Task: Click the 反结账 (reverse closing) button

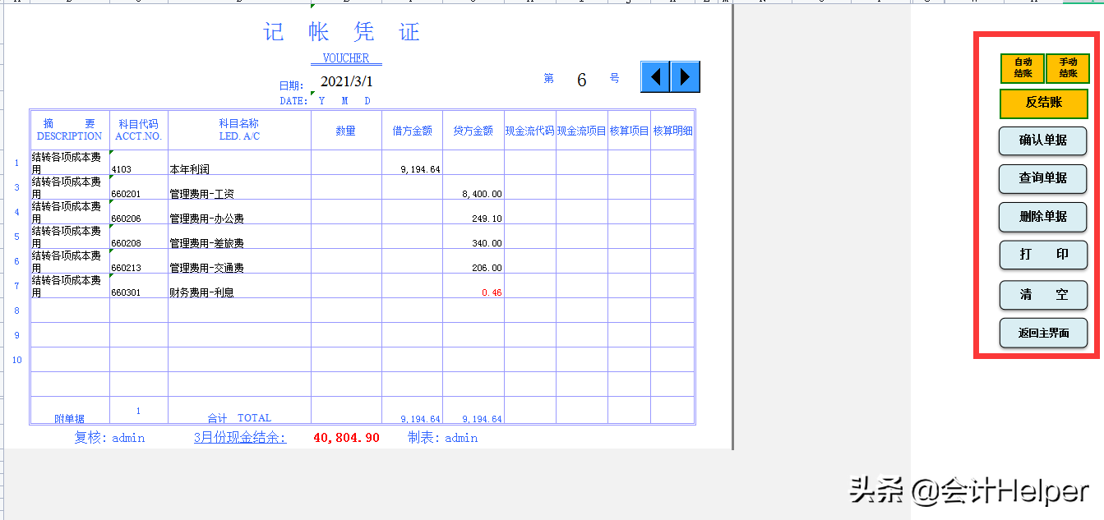Action: [1043, 104]
